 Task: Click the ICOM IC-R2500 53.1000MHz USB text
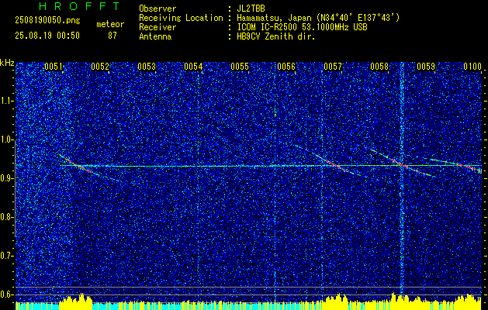(302, 27)
